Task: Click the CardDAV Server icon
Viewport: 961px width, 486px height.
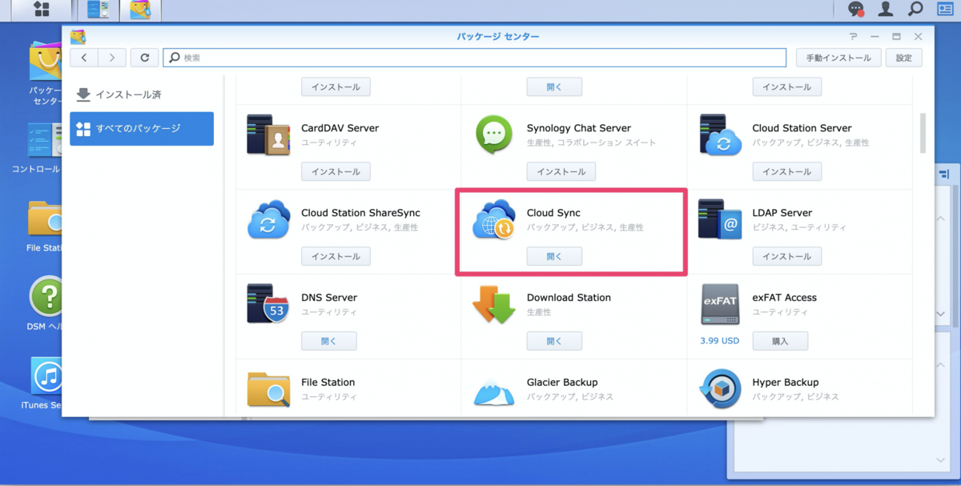Action: click(x=267, y=135)
